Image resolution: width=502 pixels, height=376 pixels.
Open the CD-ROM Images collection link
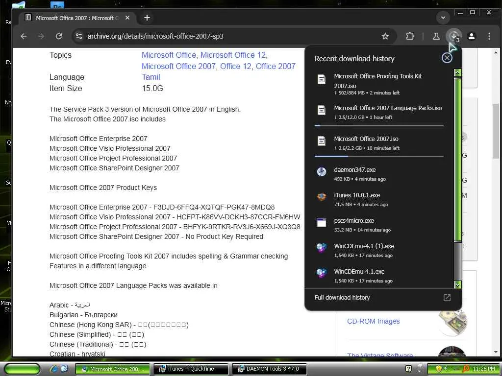pyautogui.click(x=373, y=321)
